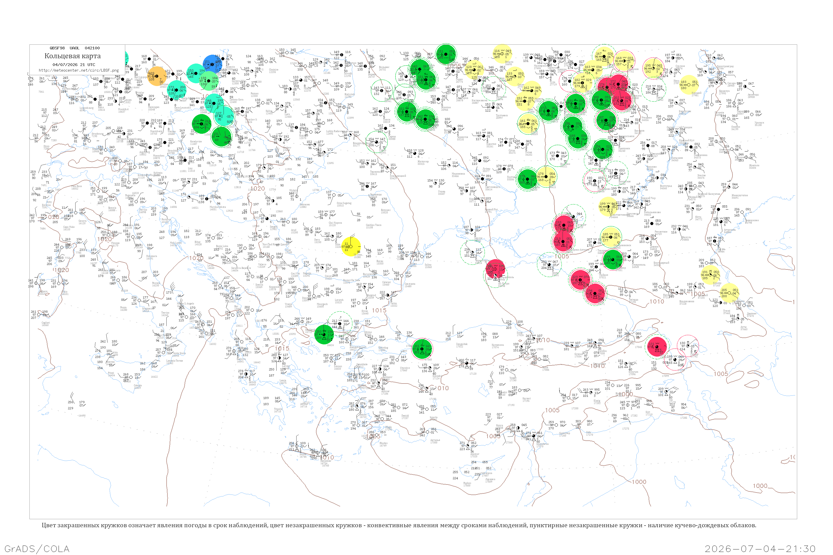
Task: Click the 'Chojnice' station label
Action: 274,70
